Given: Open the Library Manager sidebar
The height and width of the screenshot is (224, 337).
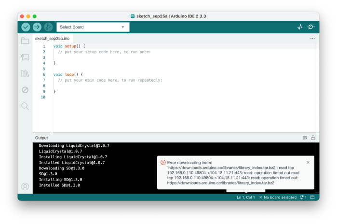Looking at the screenshot, I should pos(25,73).
